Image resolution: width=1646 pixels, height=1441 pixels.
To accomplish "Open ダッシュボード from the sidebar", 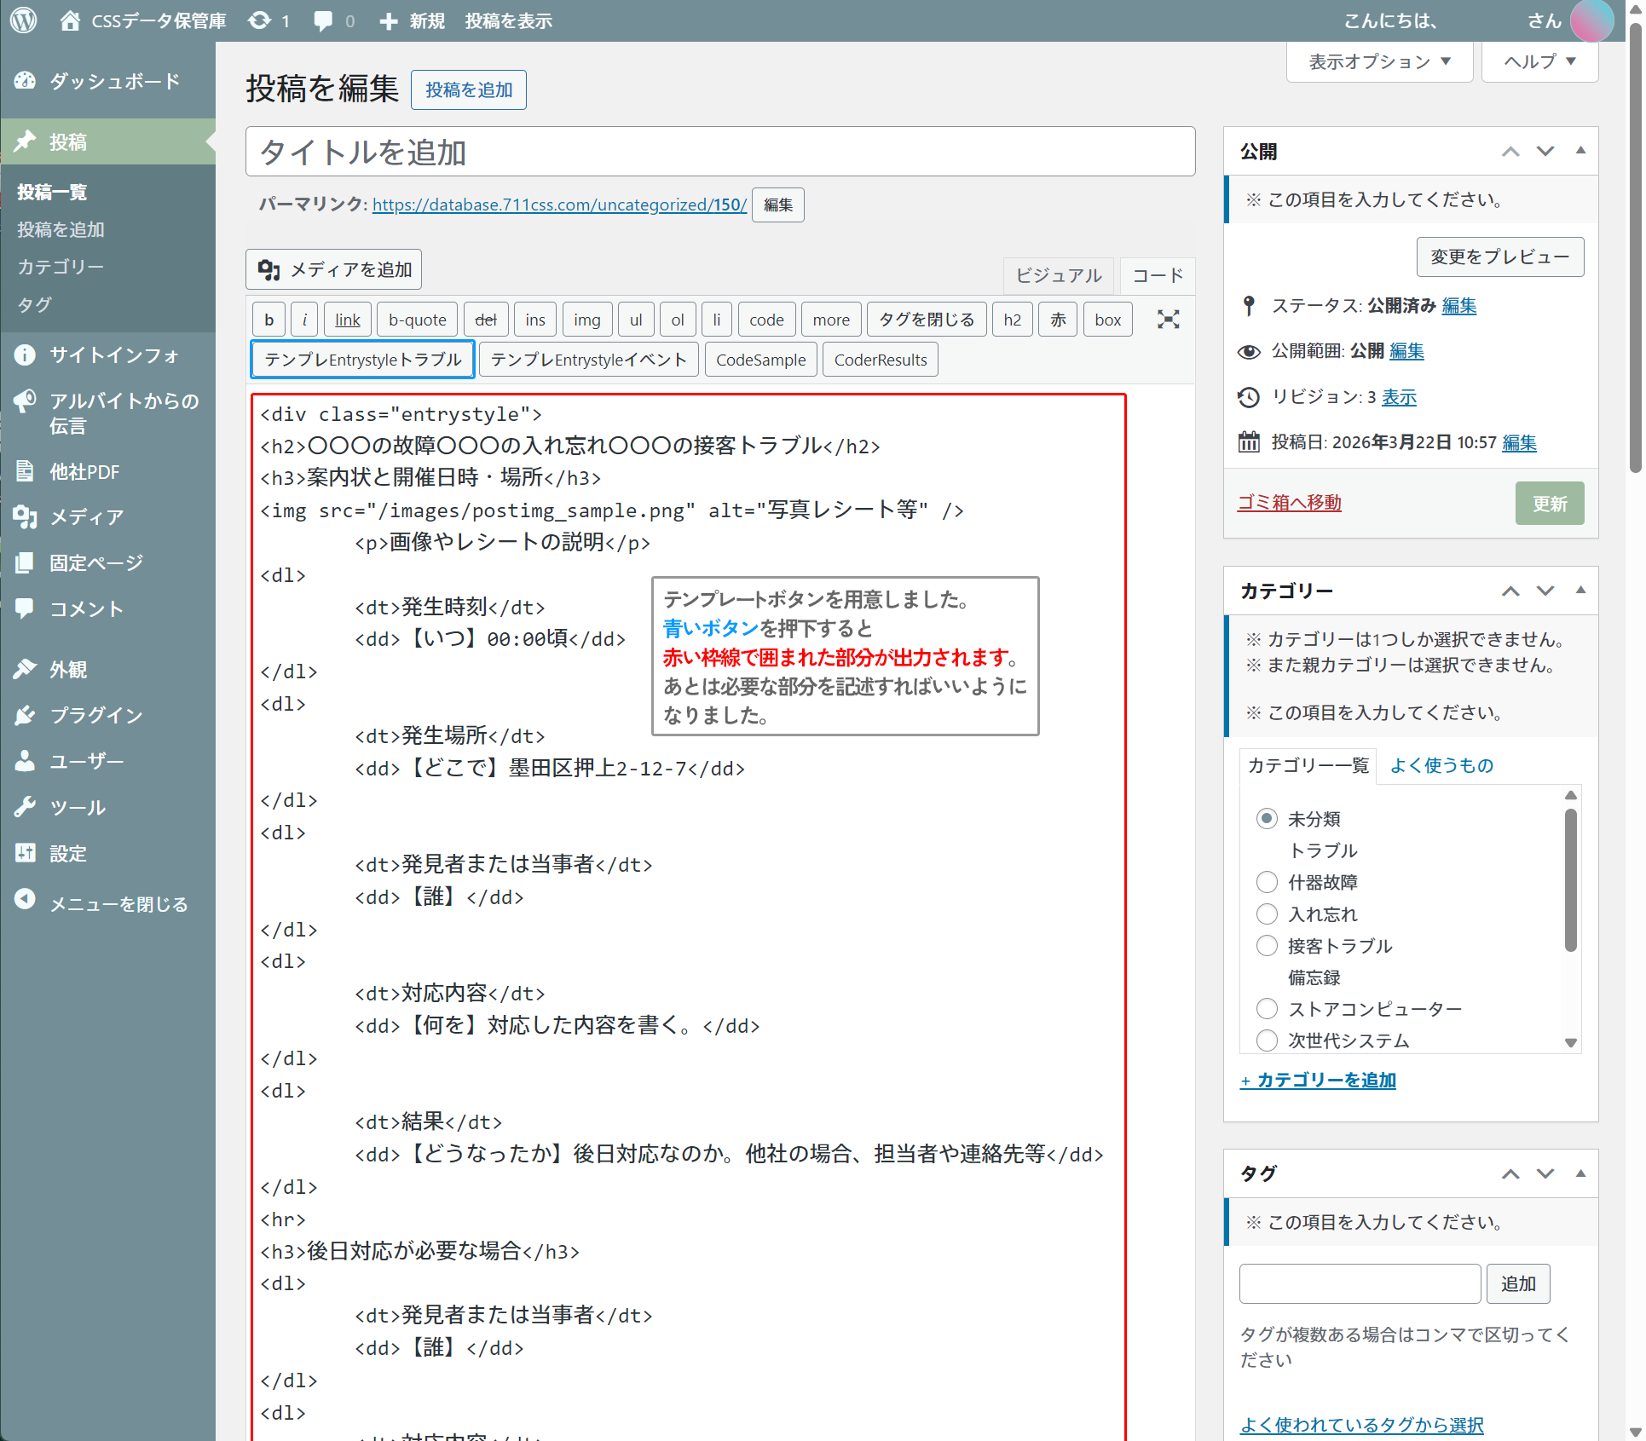I will pyautogui.click(x=114, y=82).
